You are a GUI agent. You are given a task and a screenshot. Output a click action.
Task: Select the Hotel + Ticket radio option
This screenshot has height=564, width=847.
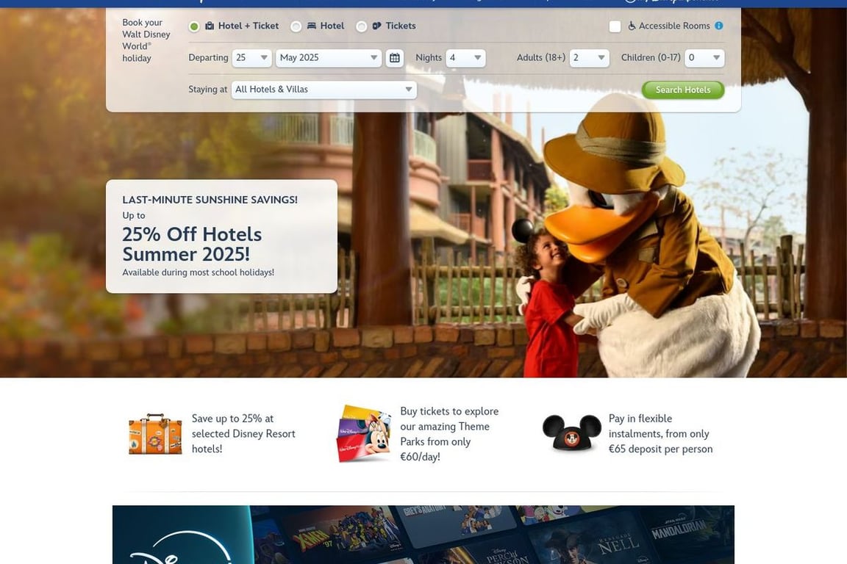point(194,26)
